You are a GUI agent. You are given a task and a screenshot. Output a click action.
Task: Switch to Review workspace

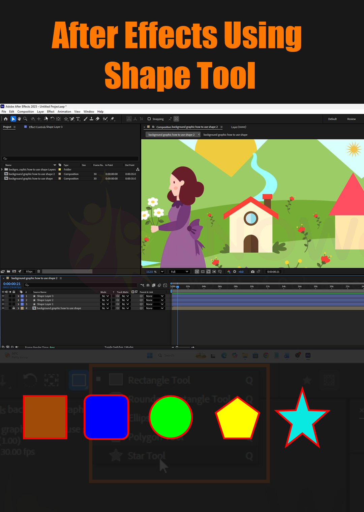(352, 119)
